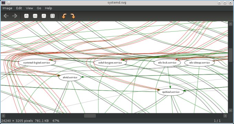The width and height of the screenshot is (234, 124).
Task: Open the window menu icon in title bar
Action: (x=3, y=3)
